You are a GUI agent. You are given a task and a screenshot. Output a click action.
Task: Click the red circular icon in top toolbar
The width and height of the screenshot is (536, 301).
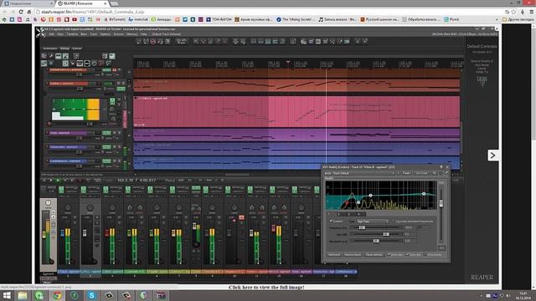tap(153, 41)
